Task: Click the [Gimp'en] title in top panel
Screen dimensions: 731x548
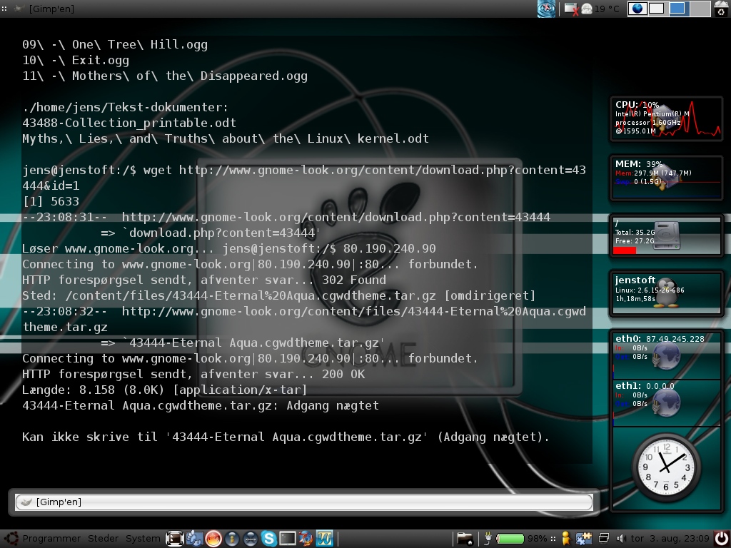Action: pos(51,9)
